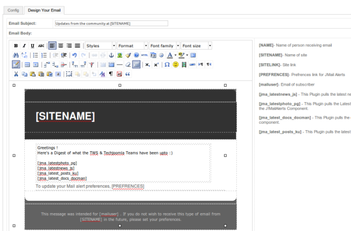Click the Undo icon
Image resolution: width=351 pixels, height=231 pixels.
pyautogui.click(x=75, y=55)
